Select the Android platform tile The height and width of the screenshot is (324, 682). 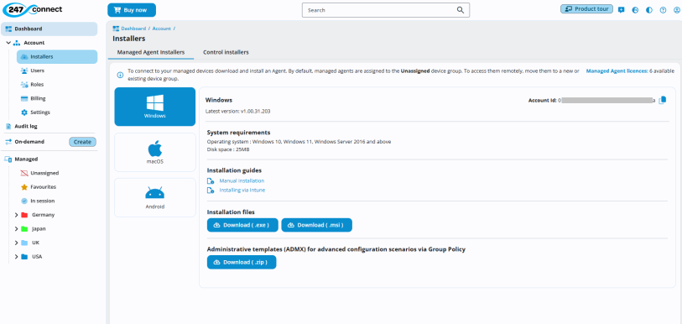[x=155, y=197]
